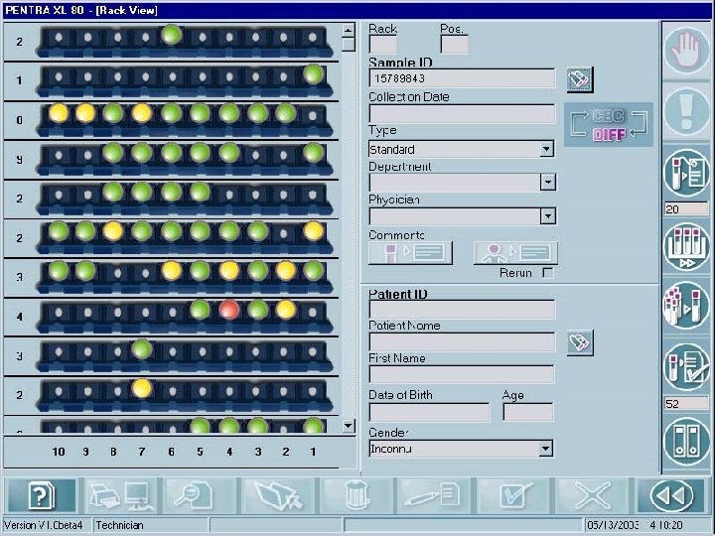This screenshot has height=536, width=715.
Task: Click the CBC DIFF mode selector
Action: click(609, 124)
